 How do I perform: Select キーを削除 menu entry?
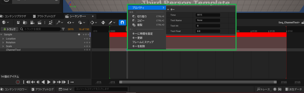[147, 46]
